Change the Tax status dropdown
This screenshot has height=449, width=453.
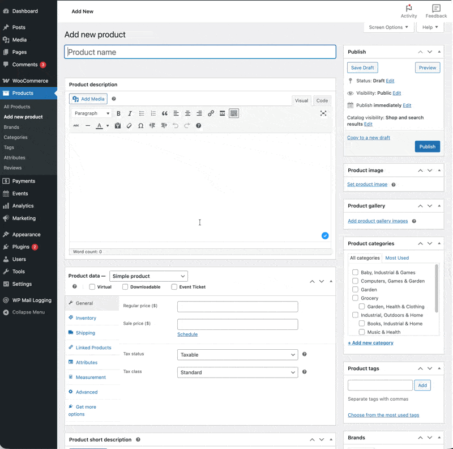(x=237, y=354)
